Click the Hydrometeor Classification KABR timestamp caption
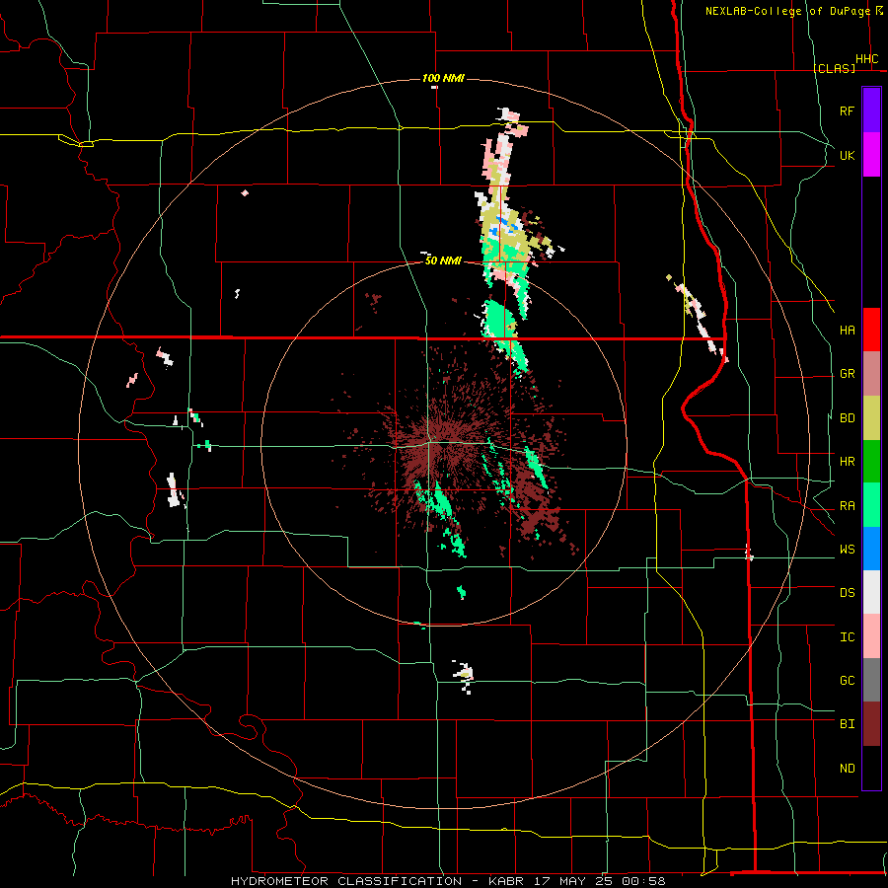Screen dimensions: 888x888 click(448, 881)
